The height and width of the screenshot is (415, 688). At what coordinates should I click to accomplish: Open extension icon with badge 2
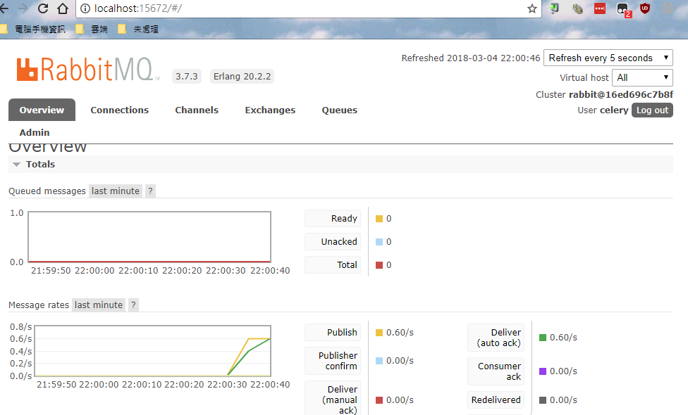(623, 8)
